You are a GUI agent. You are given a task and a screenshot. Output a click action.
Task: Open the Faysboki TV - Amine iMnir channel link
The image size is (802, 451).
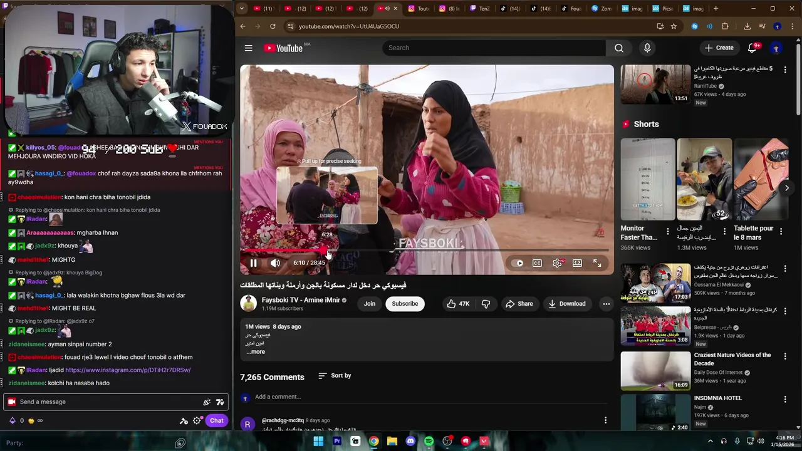[x=301, y=300]
